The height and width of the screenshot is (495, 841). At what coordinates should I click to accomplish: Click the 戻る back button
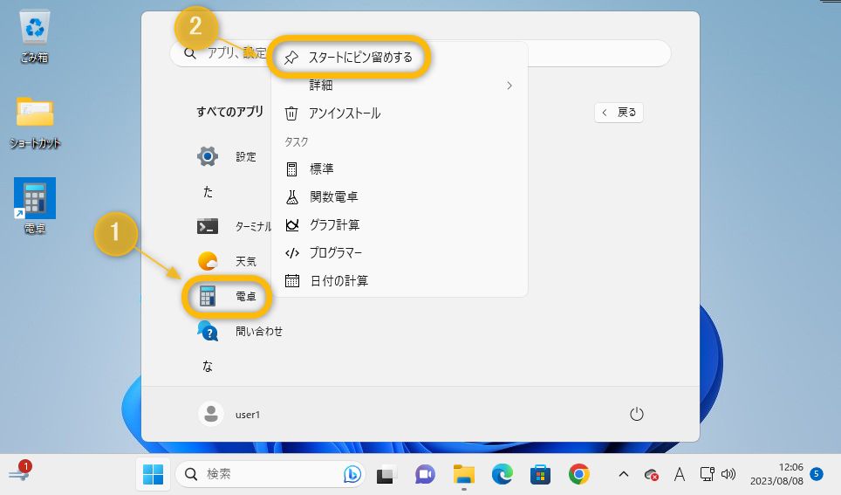[x=619, y=113]
